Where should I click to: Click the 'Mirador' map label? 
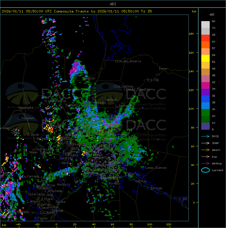point(114,183)
